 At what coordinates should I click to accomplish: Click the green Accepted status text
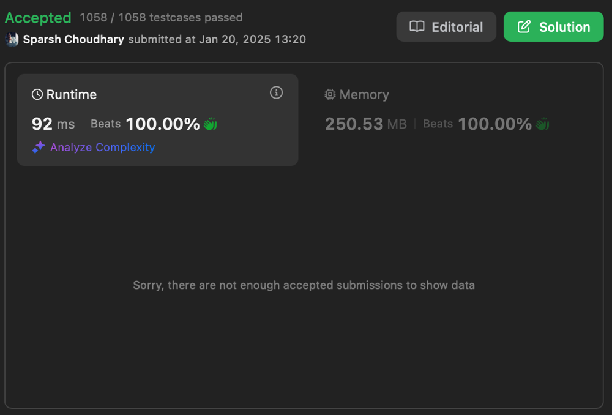click(x=38, y=18)
